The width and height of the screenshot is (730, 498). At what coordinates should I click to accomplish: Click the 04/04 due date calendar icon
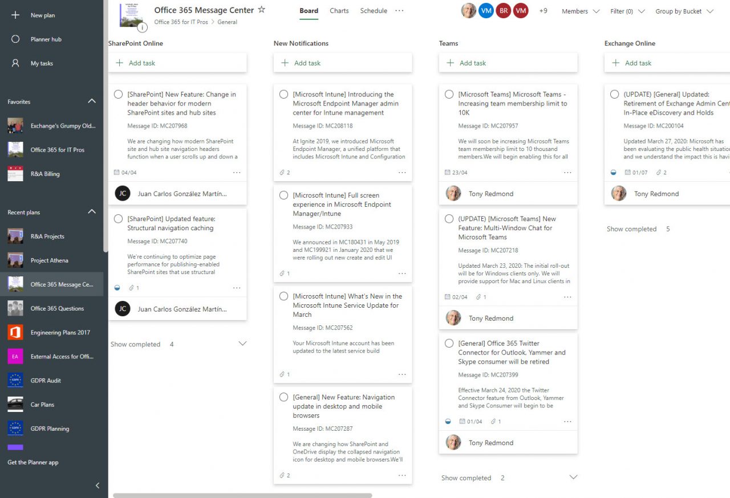click(x=117, y=172)
